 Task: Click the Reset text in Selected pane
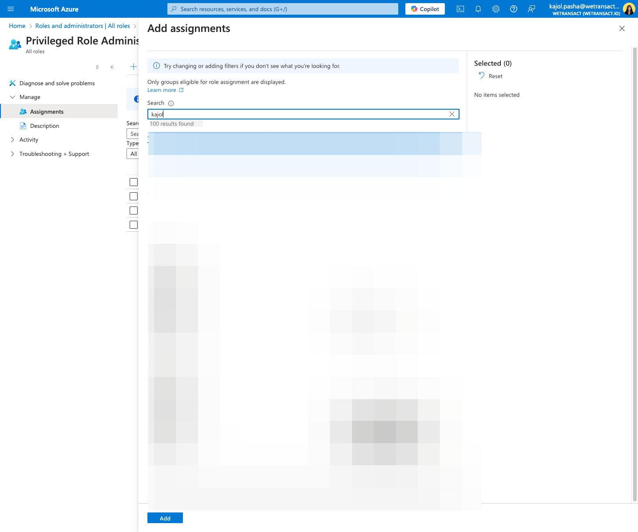pos(495,76)
